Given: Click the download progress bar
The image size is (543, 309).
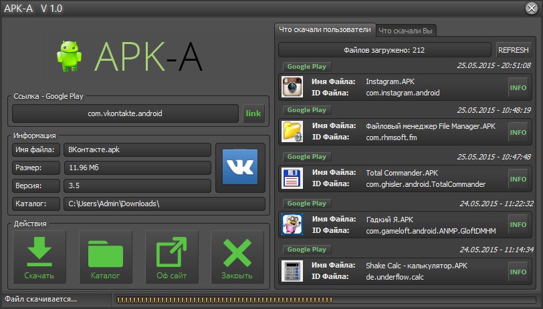Looking at the screenshot, I should click(326, 298).
